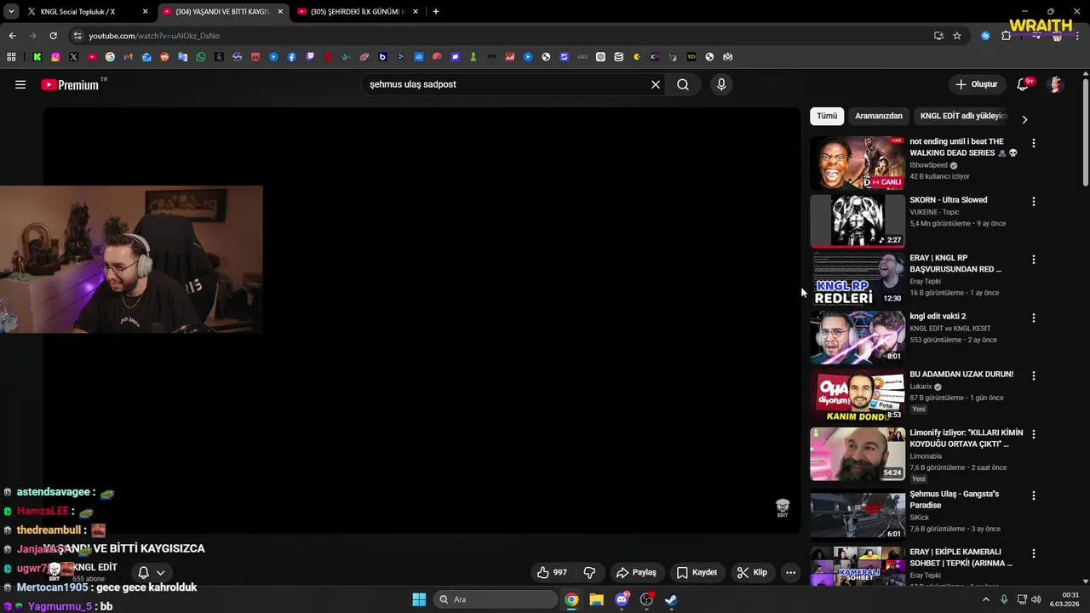Open Chrome tab search dropdown
The width and height of the screenshot is (1090, 613).
tap(11, 12)
